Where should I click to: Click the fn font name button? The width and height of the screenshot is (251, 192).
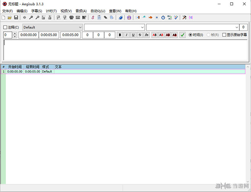(x=147, y=35)
